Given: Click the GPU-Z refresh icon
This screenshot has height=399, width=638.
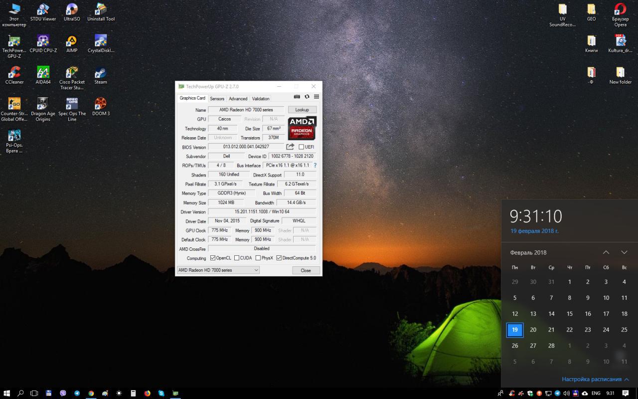Looking at the screenshot, I should coord(307,97).
